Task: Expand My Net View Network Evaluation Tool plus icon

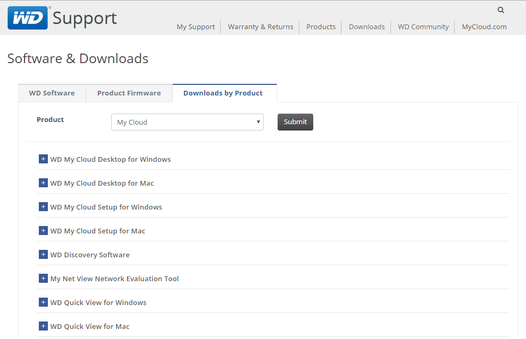Action: pos(43,278)
